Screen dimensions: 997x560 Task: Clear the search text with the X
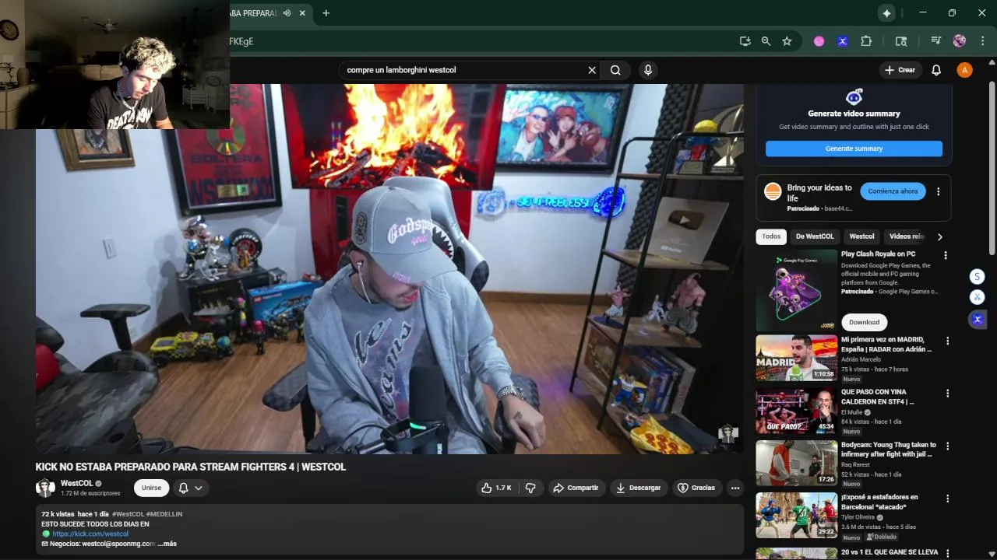[592, 70]
